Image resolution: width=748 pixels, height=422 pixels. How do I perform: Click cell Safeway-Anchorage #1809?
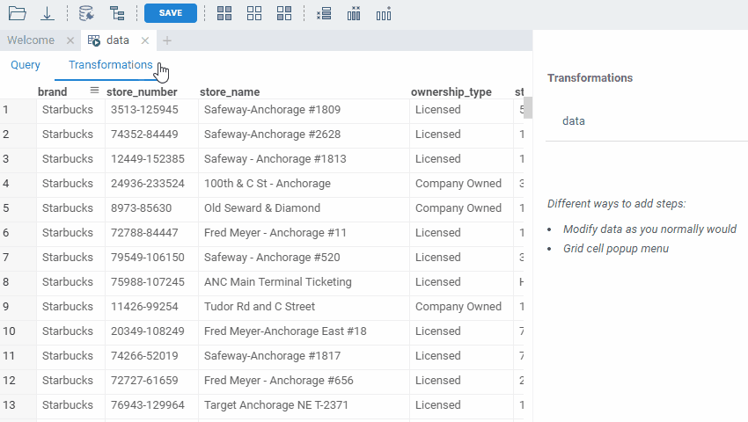coord(304,110)
